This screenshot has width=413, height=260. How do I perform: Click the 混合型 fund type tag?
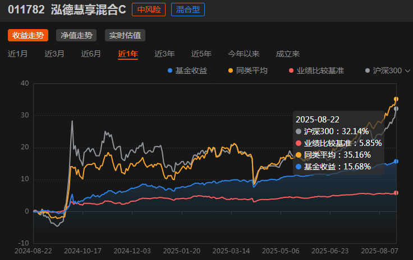click(188, 10)
